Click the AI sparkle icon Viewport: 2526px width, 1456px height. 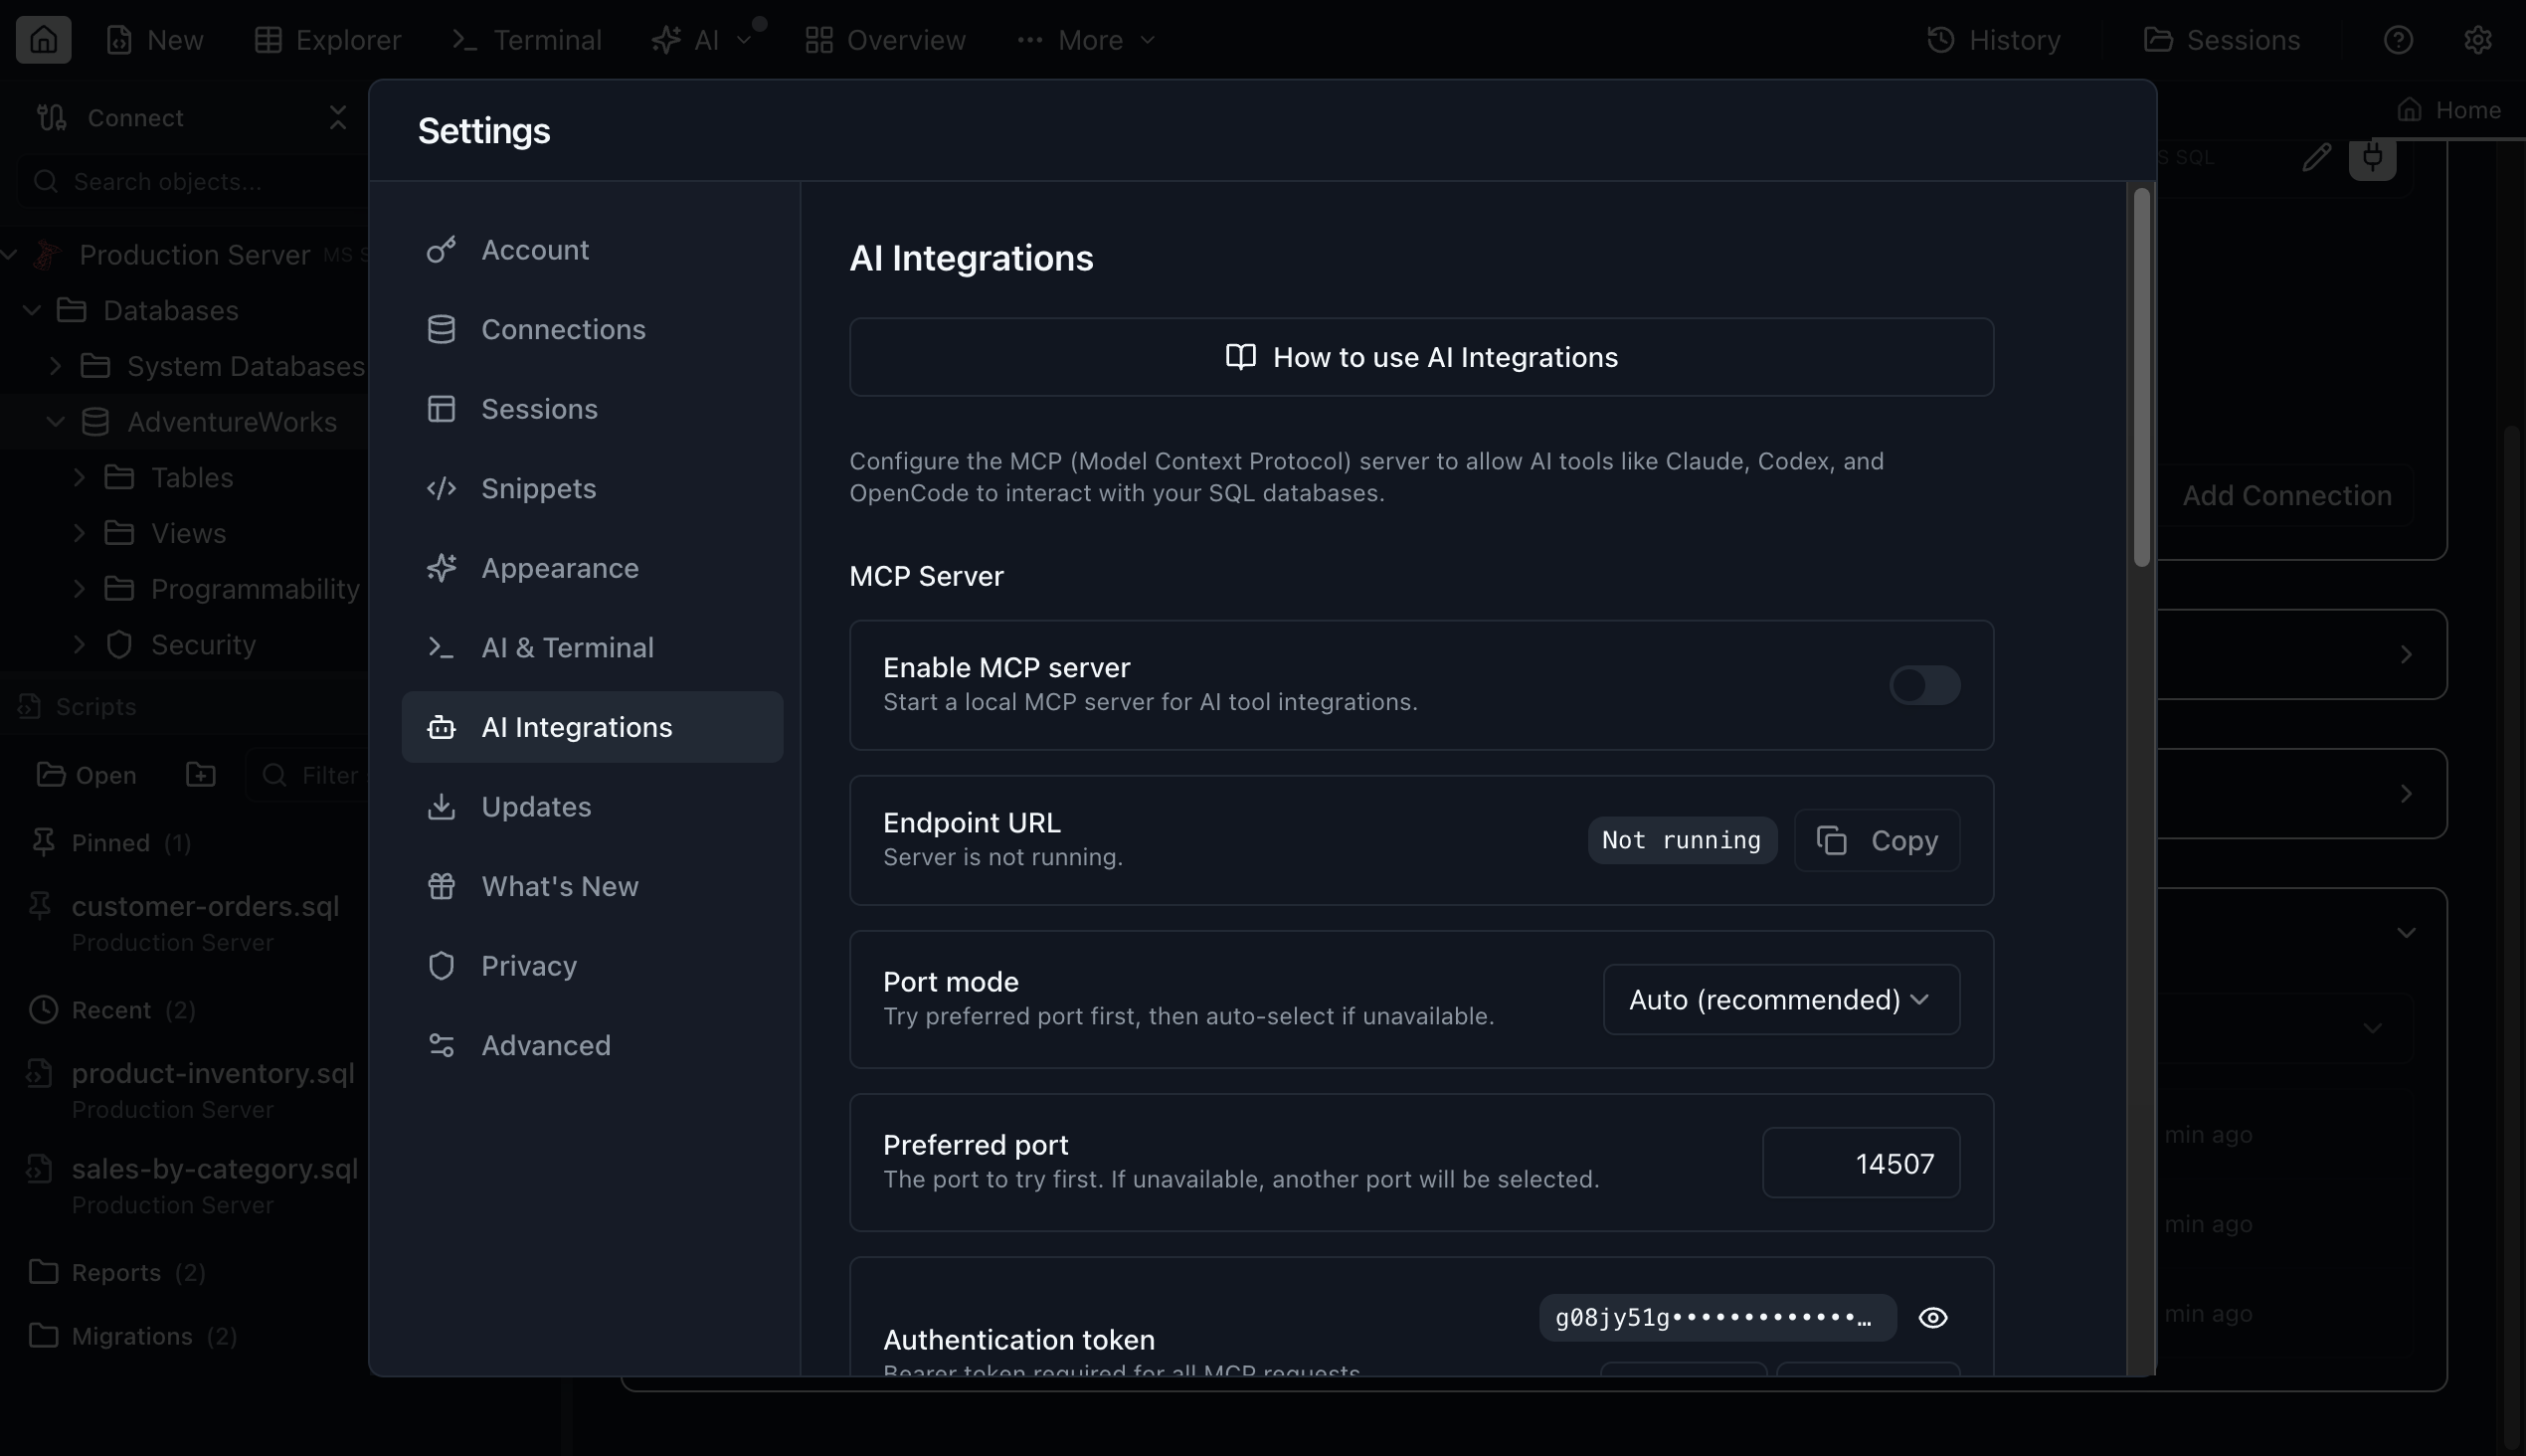667,40
